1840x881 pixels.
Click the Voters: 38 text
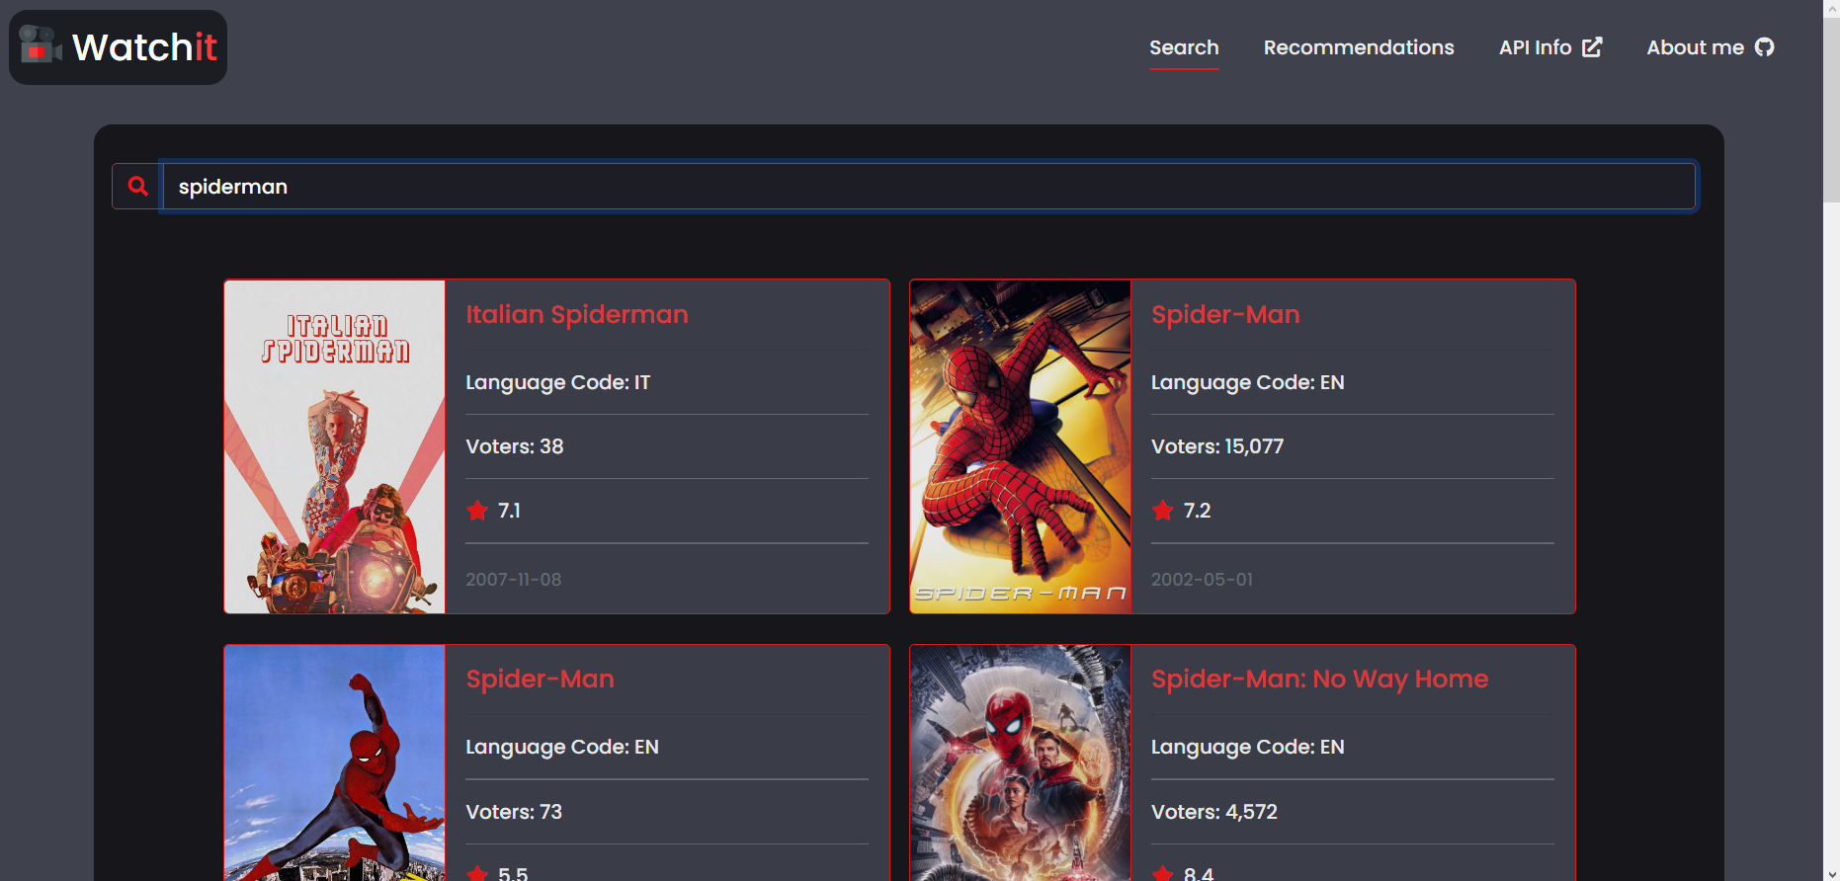coord(515,446)
